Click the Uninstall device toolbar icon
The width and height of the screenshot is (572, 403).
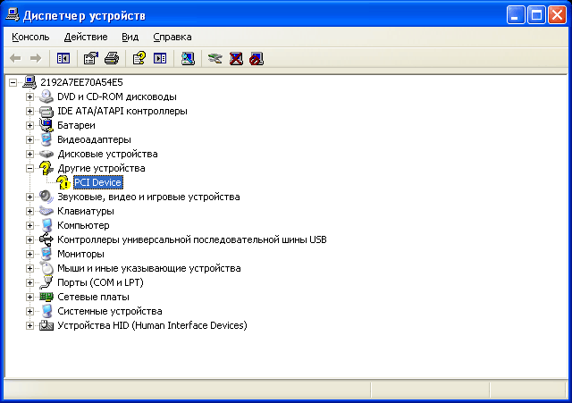coord(236,58)
